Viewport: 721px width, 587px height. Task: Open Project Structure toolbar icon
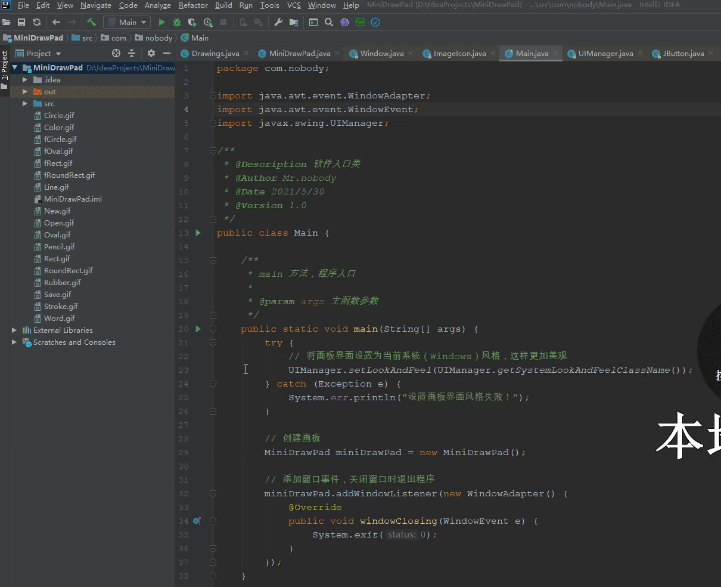coord(294,22)
